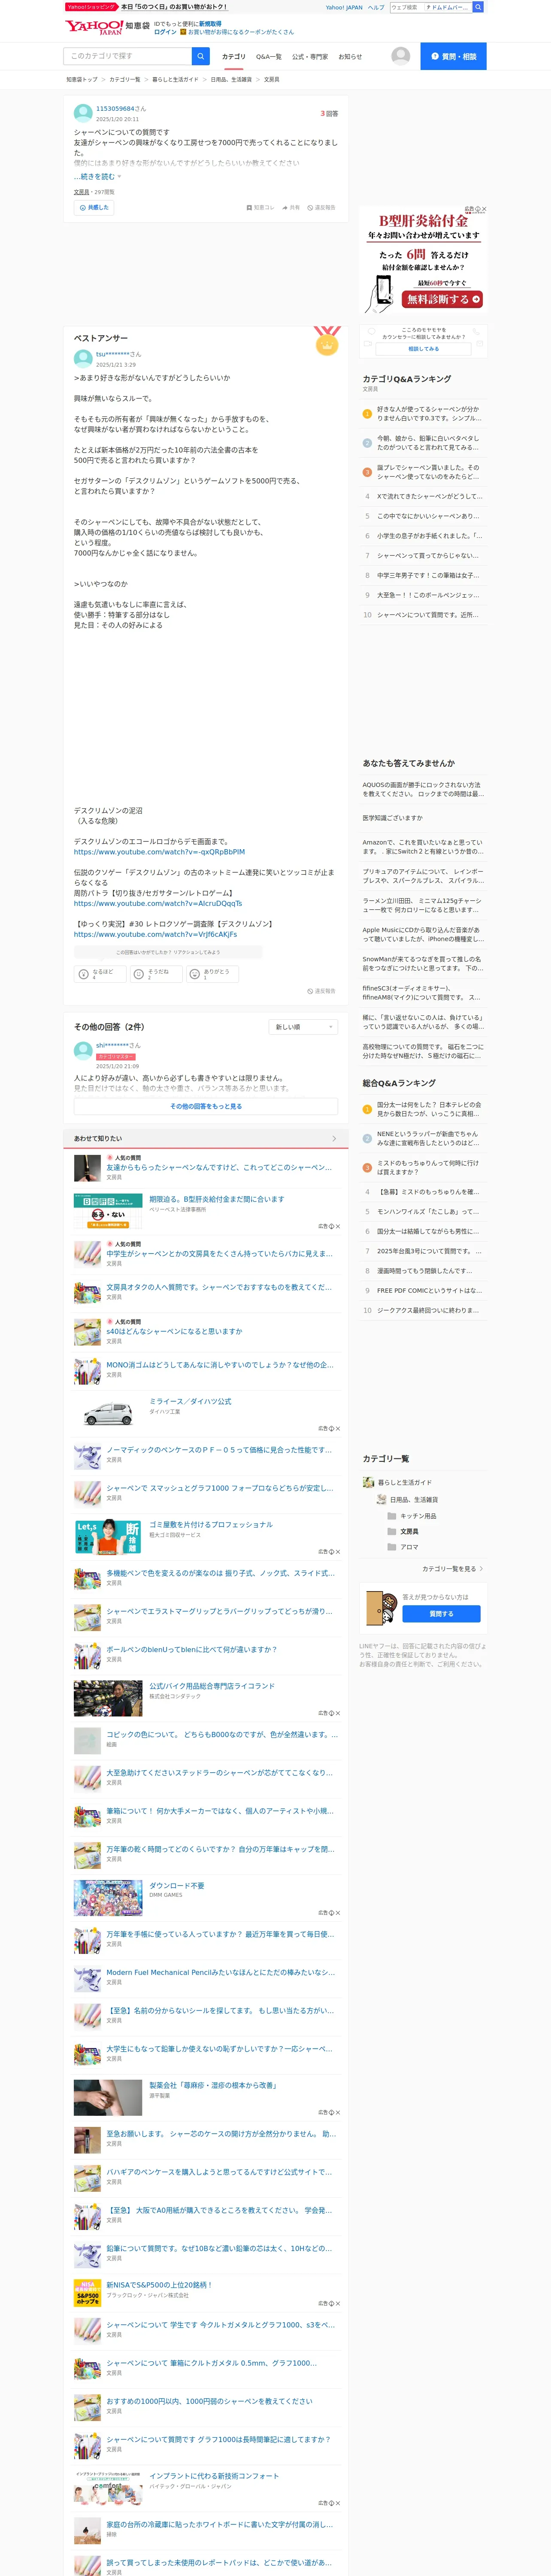551x2576 pixels.
Task: Click the 日用品、生活雑貨 category thumbnail
Action: click(x=381, y=1499)
